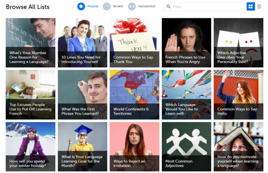Switch to list view layout
Image resolution: width=268 pixels, height=173 pixels.
click(259, 7)
